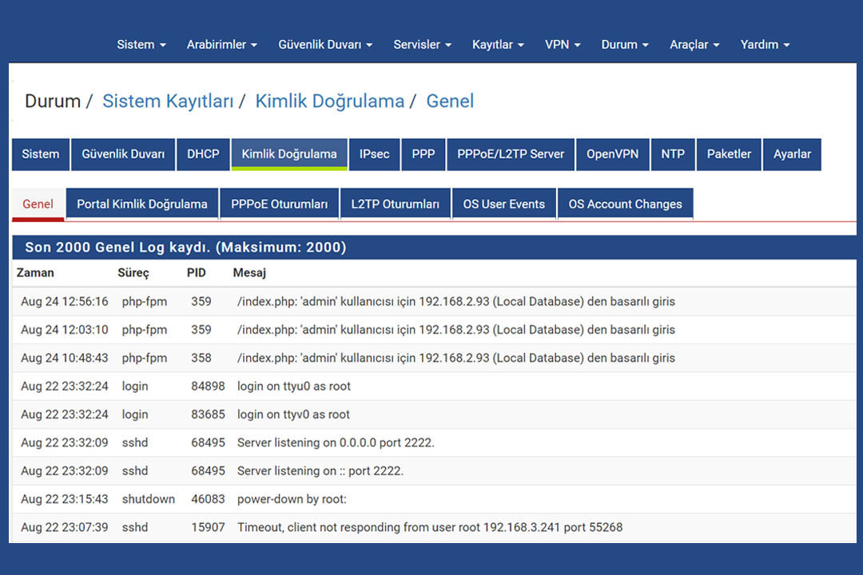Image resolution: width=863 pixels, height=575 pixels.
Task: Open the PPPoE/L2TP Server tab
Action: [x=511, y=154]
